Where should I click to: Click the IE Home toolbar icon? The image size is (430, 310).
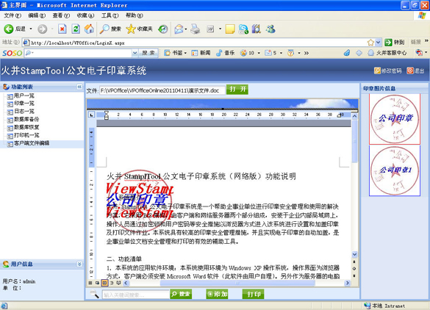(x=89, y=29)
